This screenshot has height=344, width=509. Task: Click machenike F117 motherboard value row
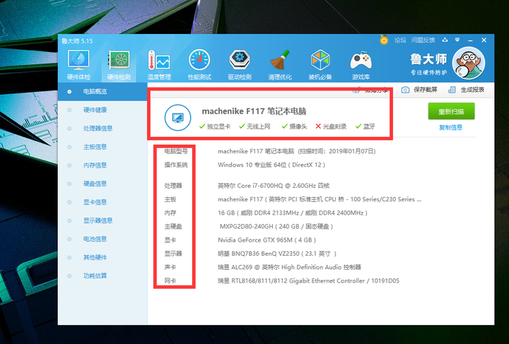(320, 199)
